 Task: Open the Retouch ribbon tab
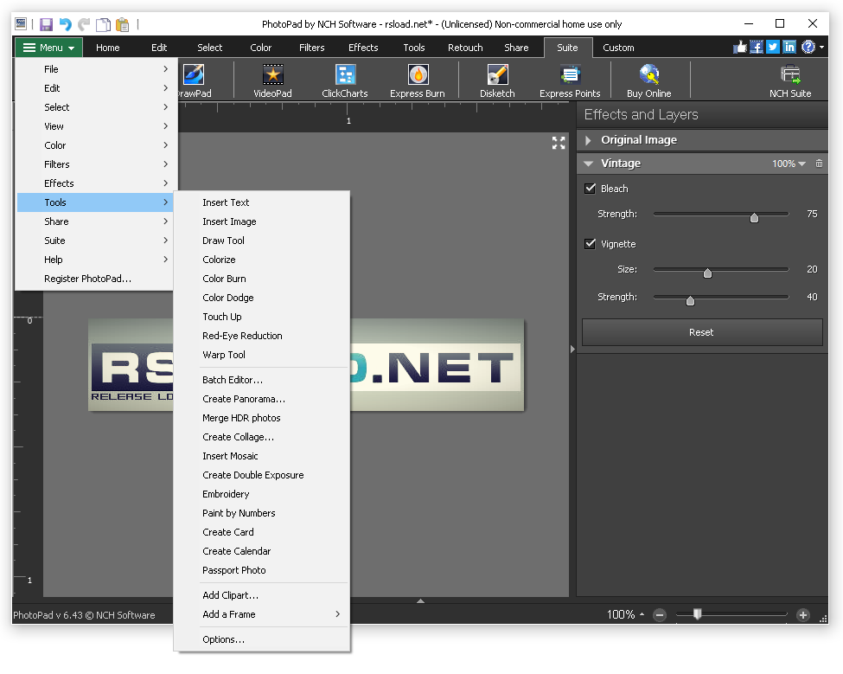point(465,48)
